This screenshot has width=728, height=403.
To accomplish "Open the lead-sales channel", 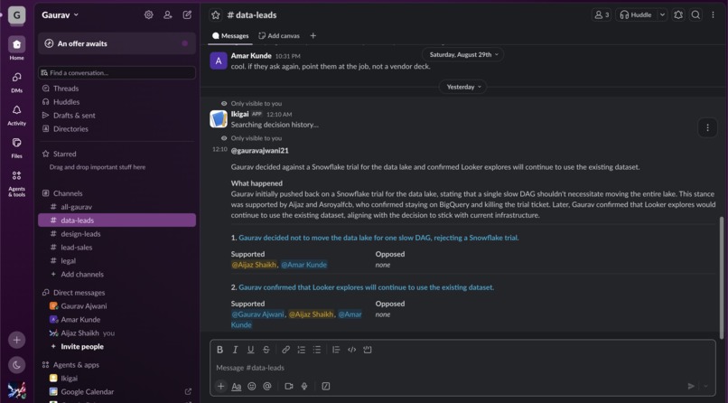I will (117, 247).
